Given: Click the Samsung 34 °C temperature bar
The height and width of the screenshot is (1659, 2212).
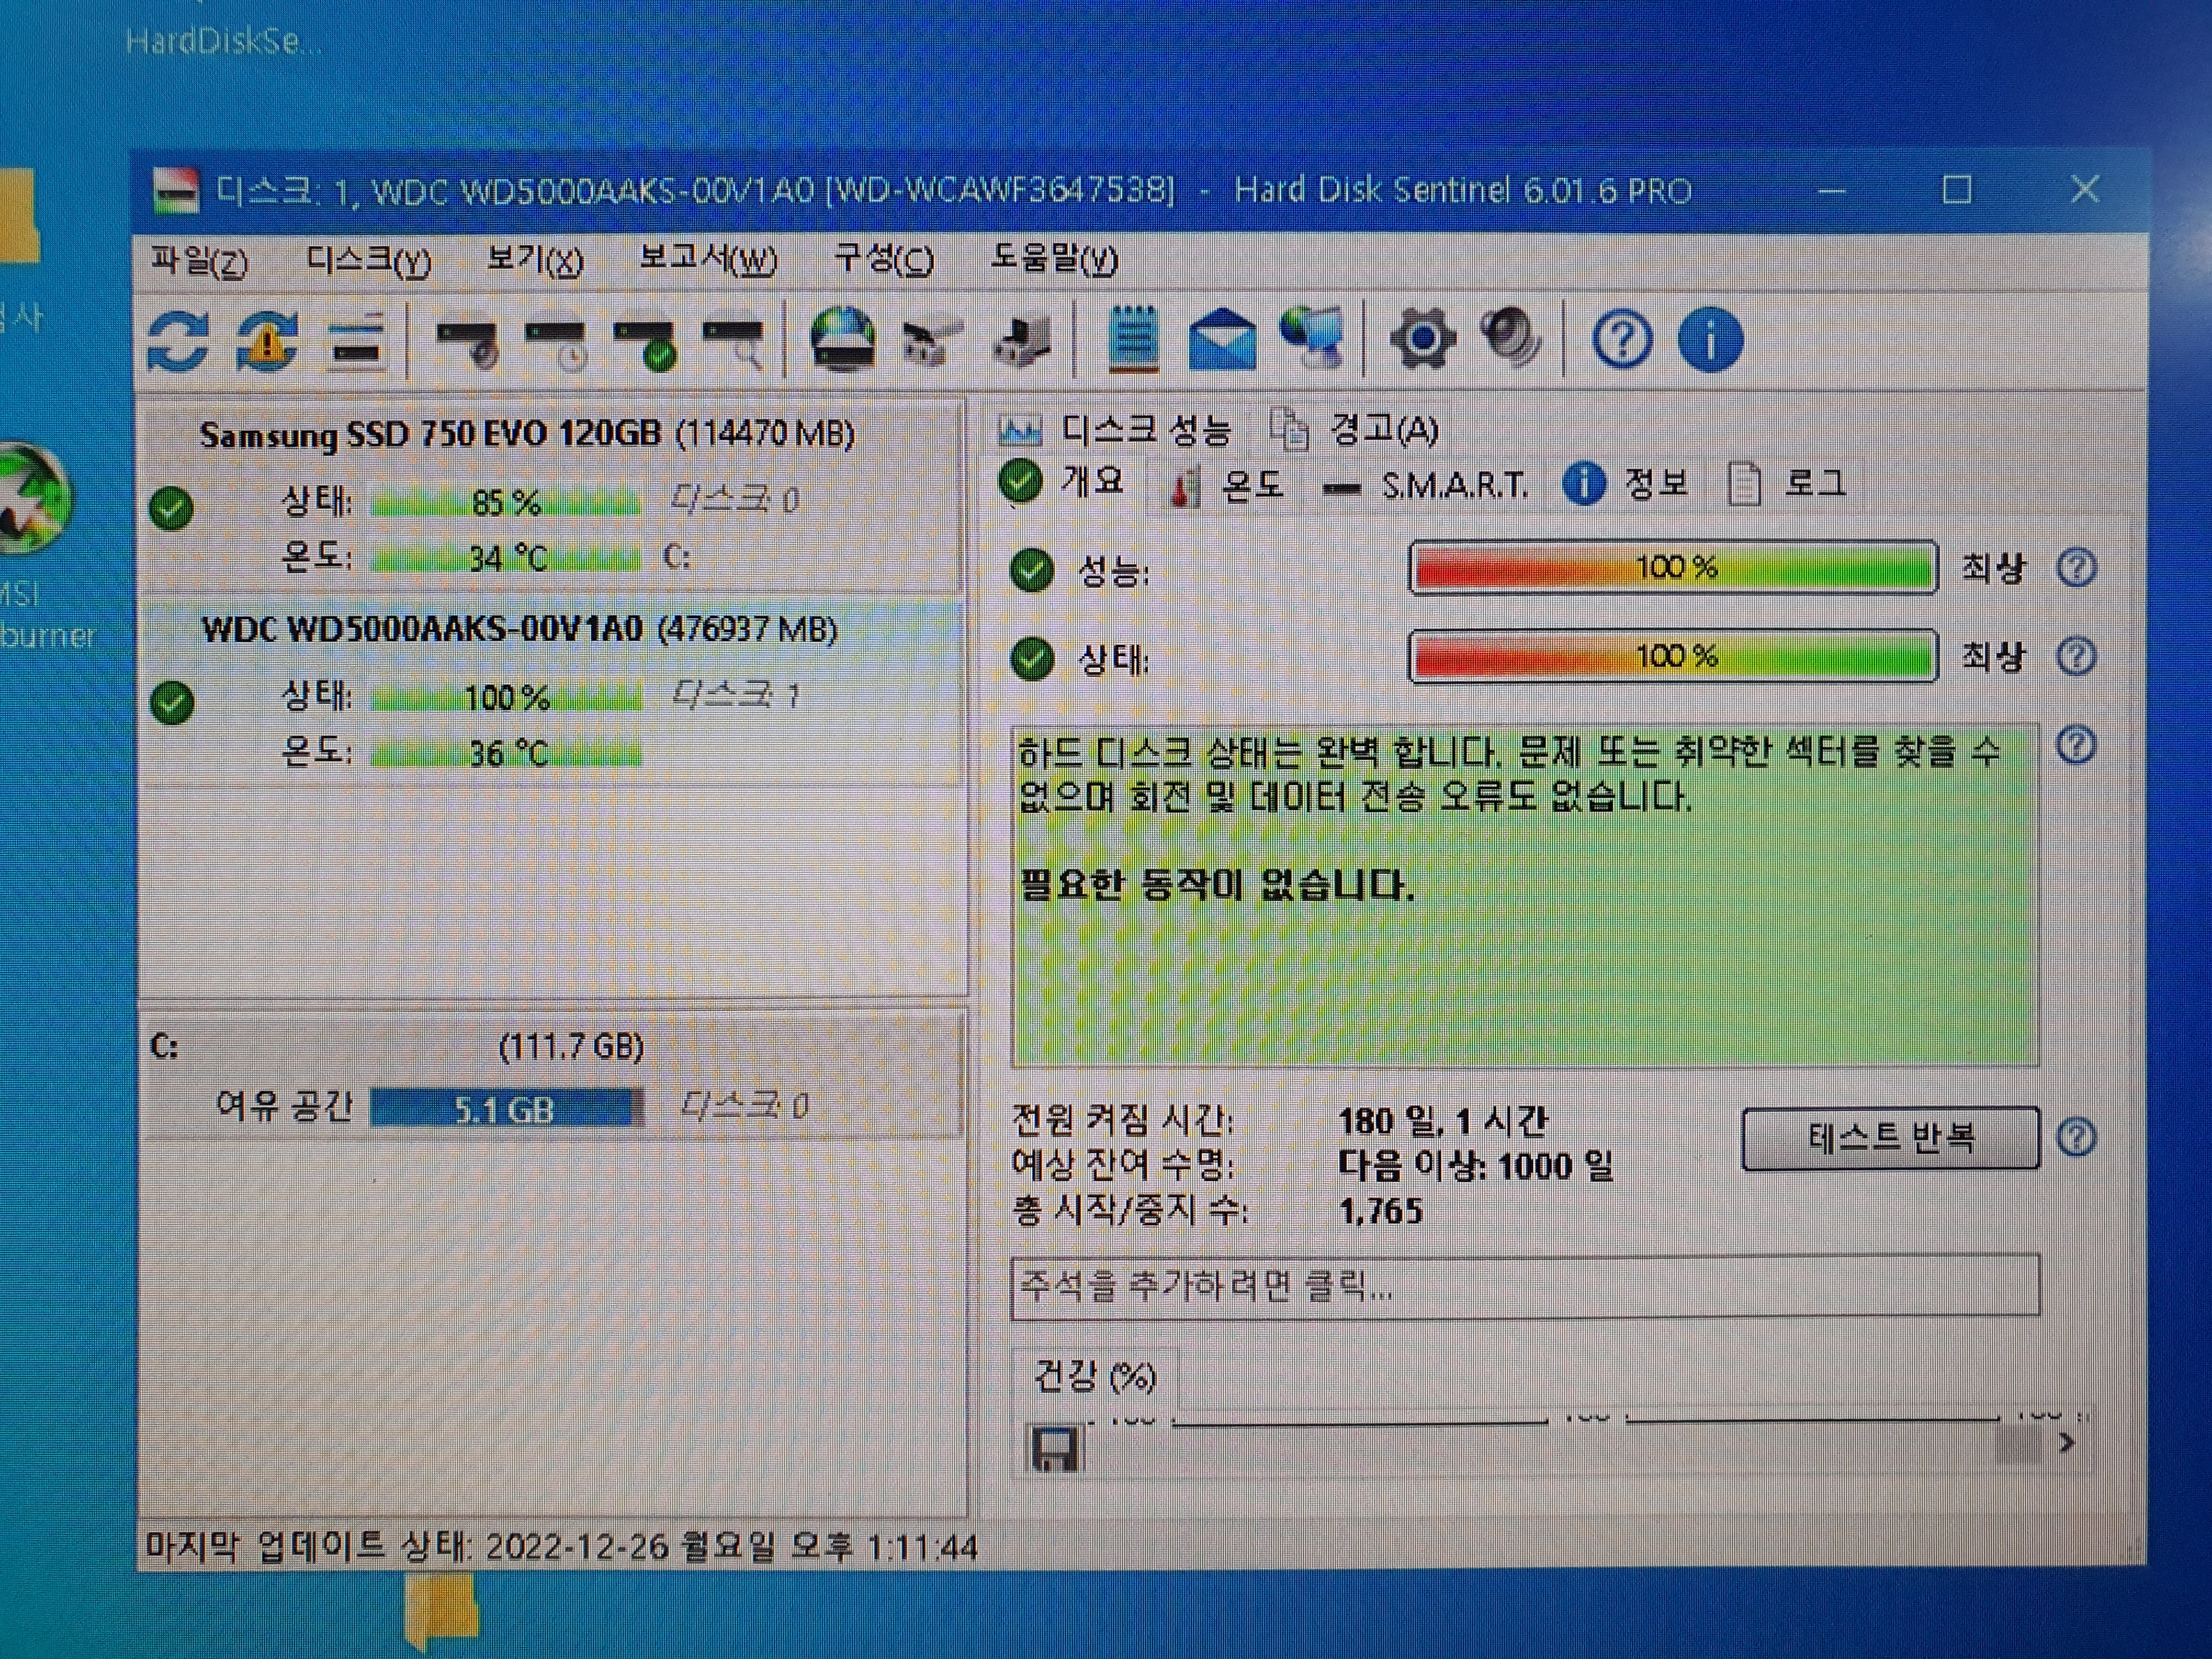Looking at the screenshot, I should tap(505, 558).
